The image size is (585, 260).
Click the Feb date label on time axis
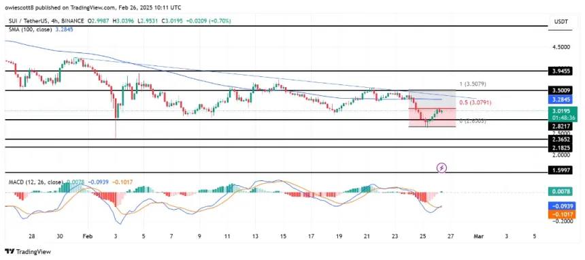tap(87, 236)
